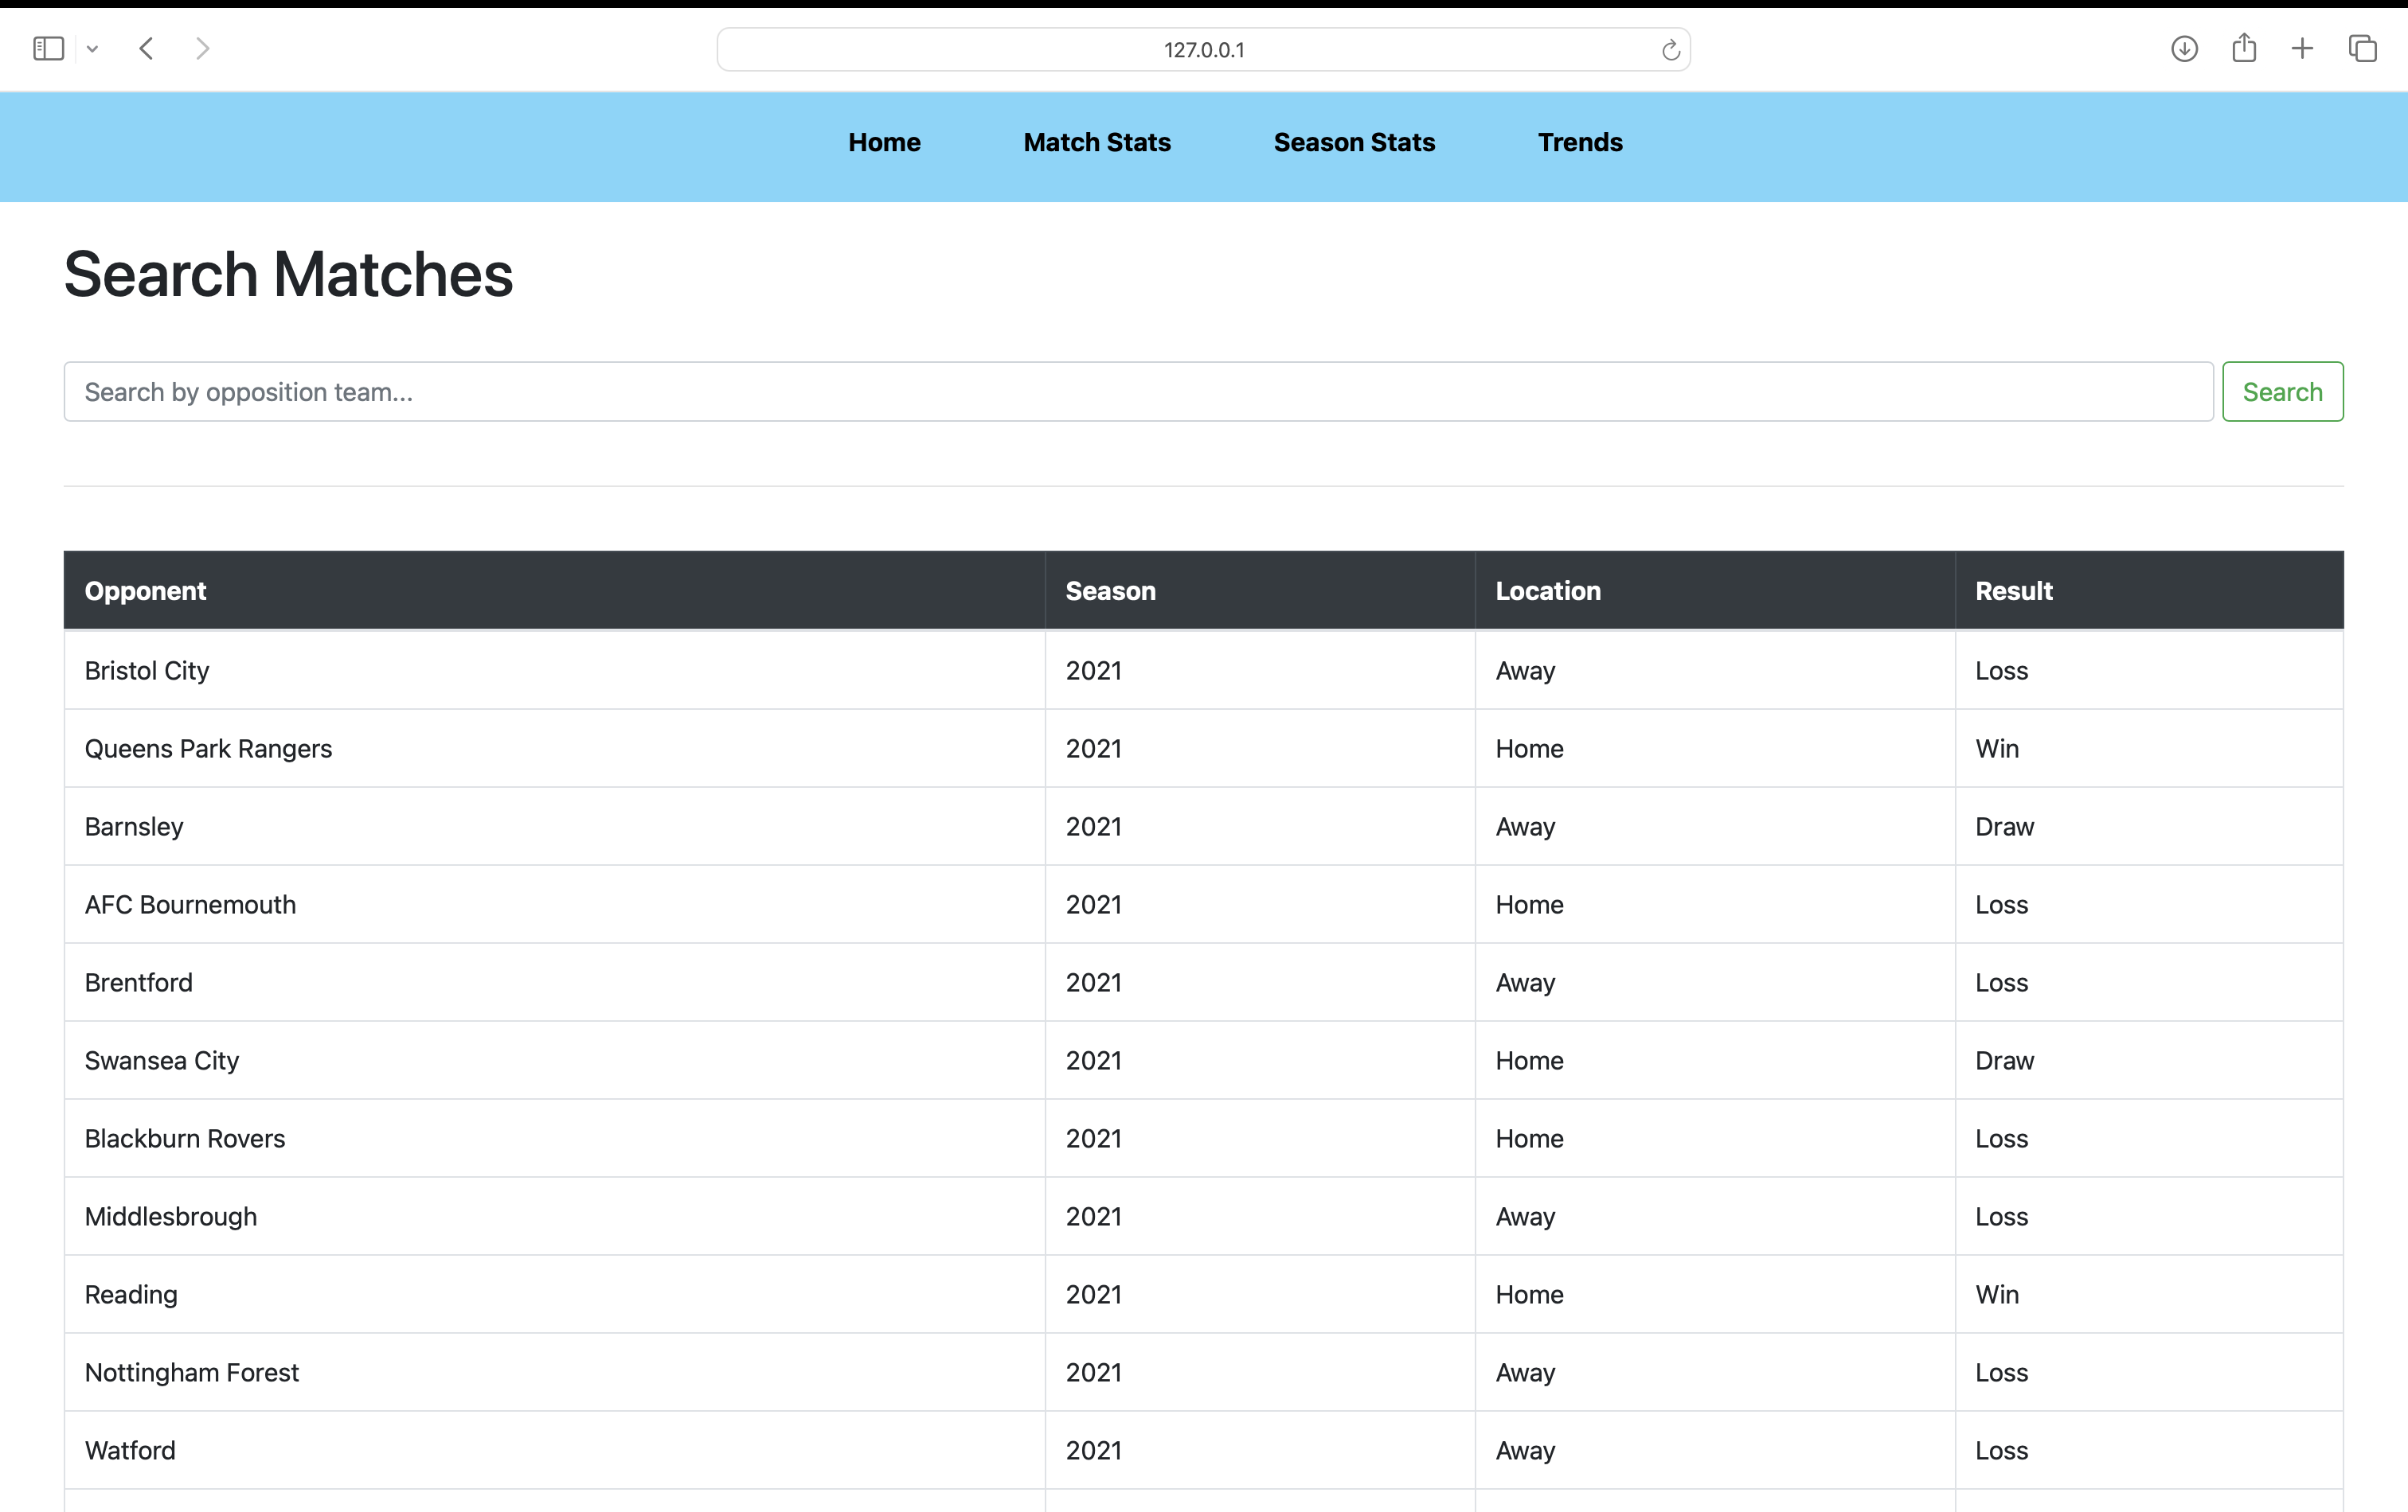Select the Nottingham Forest opponent cell
This screenshot has height=1512, width=2408.
(192, 1372)
